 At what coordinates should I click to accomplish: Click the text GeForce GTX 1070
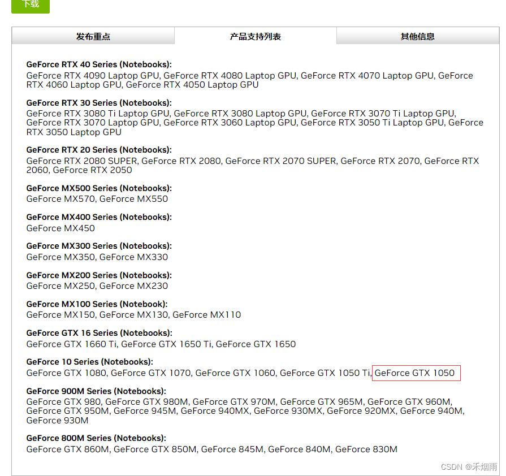151,373
